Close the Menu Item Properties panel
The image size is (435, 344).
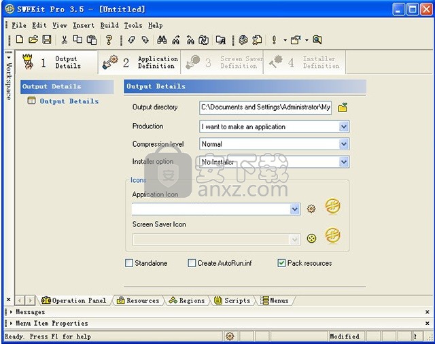pos(428,323)
